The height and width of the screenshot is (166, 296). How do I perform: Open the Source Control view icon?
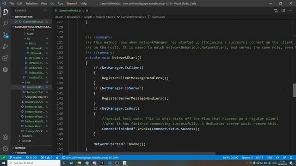click(5, 35)
